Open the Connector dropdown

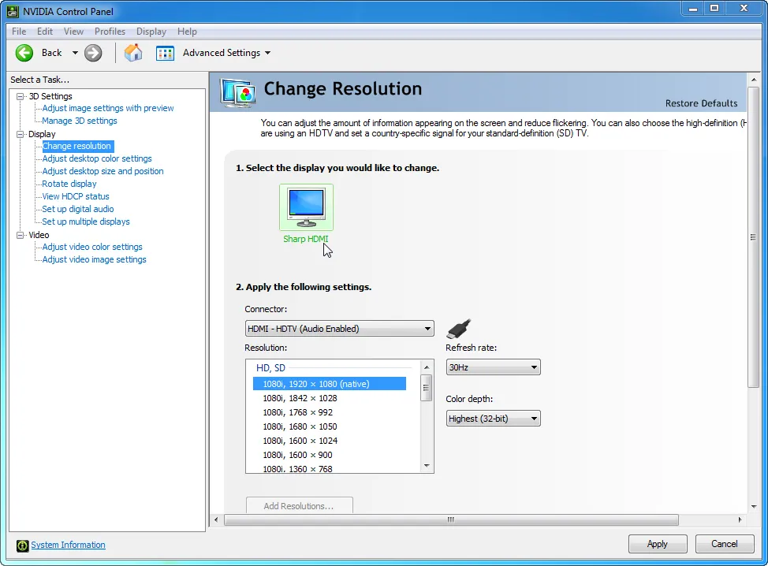(x=339, y=329)
